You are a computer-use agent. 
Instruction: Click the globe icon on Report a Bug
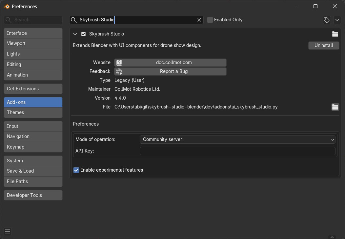pyautogui.click(x=119, y=71)
